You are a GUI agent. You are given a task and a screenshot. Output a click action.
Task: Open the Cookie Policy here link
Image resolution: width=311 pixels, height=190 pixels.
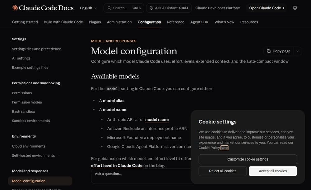coord(224,148)
